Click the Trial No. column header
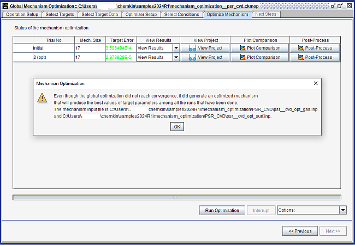 [x=54, y=40]
